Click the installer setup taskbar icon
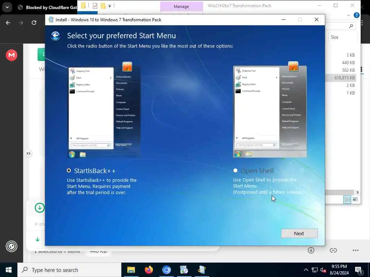Screen dimensions: 370x277 [x=184, y=270]
